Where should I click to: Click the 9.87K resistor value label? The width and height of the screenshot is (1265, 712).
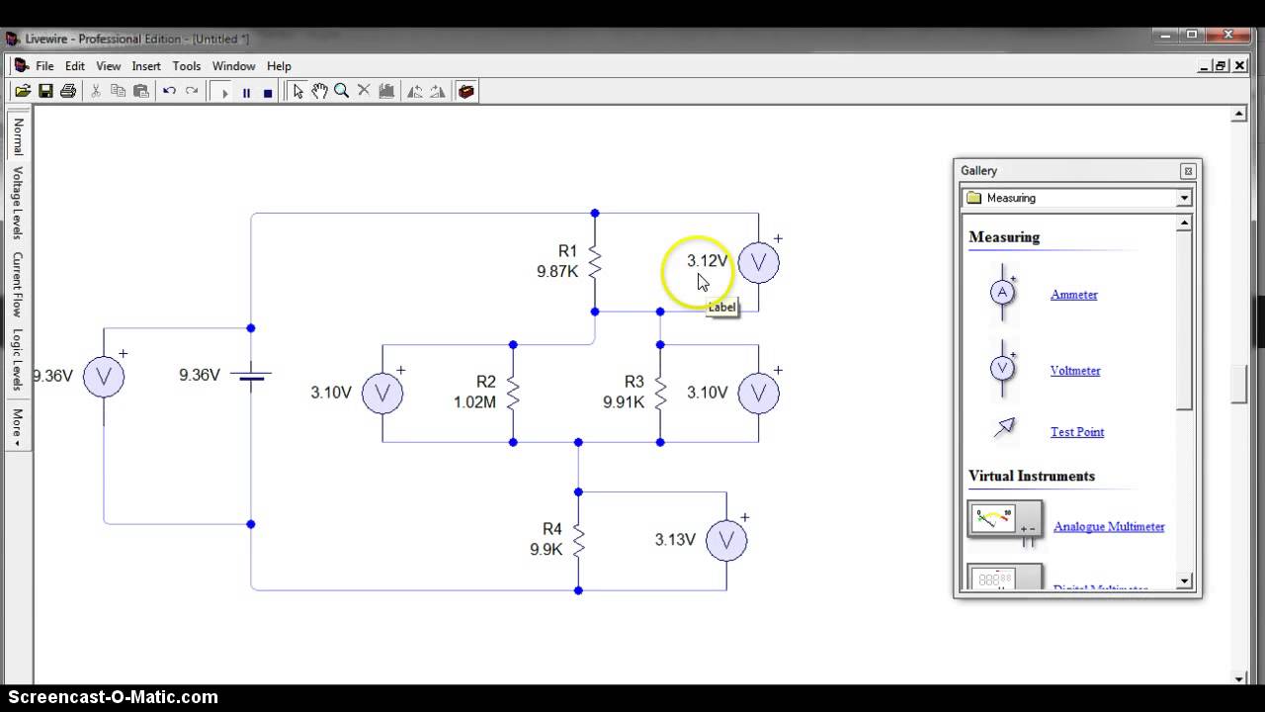click(x=557, y=271)
